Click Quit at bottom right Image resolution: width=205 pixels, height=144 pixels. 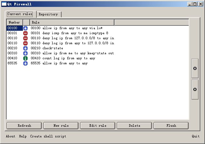(196, 136)
